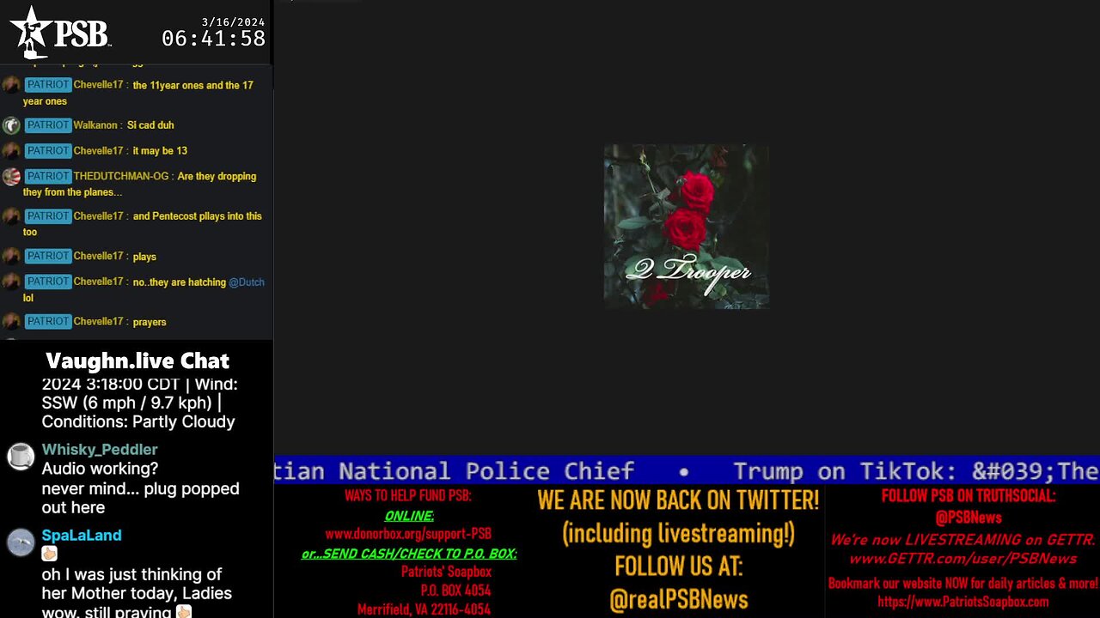This screenshot has width=1100, height=618.
Task: Click the 06:41:58 clock display
Action: tap(213, 39)
